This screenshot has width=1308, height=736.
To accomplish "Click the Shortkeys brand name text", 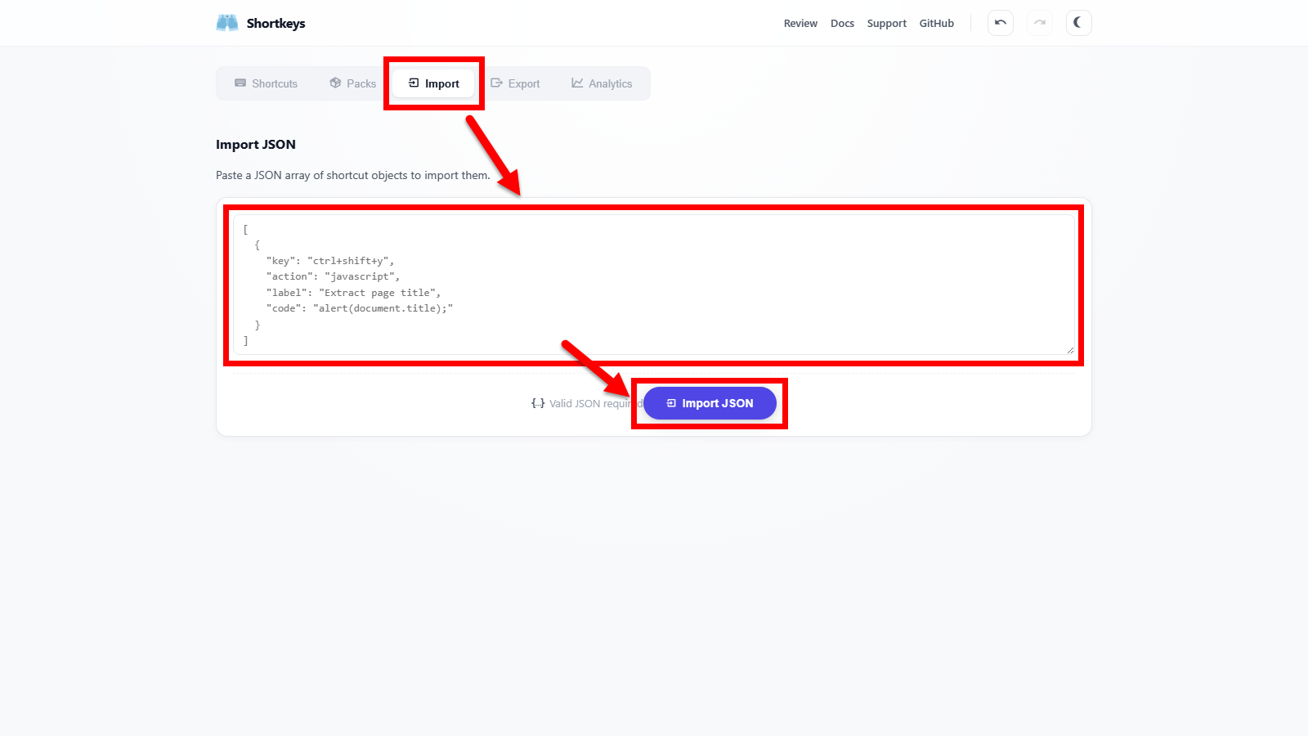I will [x=275, y=24].
